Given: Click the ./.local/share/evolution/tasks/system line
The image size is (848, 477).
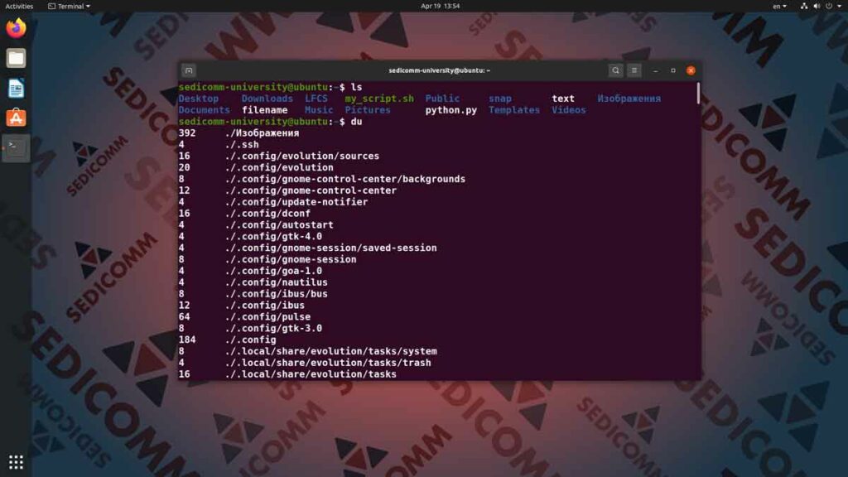Looking at the screenshot, I should pos(308,351).
